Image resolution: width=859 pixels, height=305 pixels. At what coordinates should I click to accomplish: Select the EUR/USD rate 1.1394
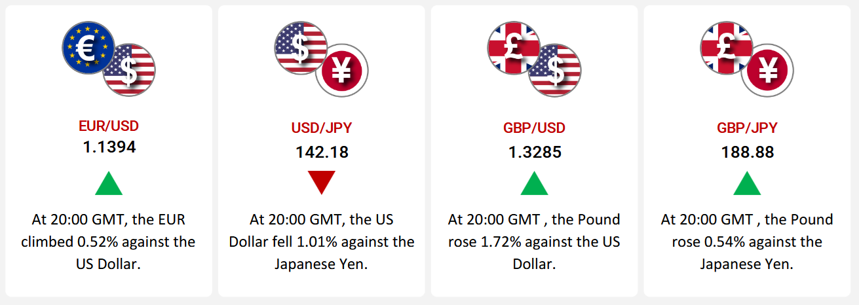coord(109,147)
